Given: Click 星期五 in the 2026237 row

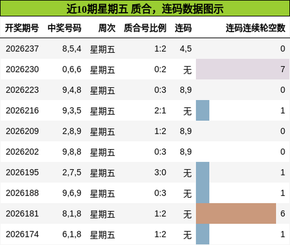Looking at the screenshot, I should pos(103,49).
